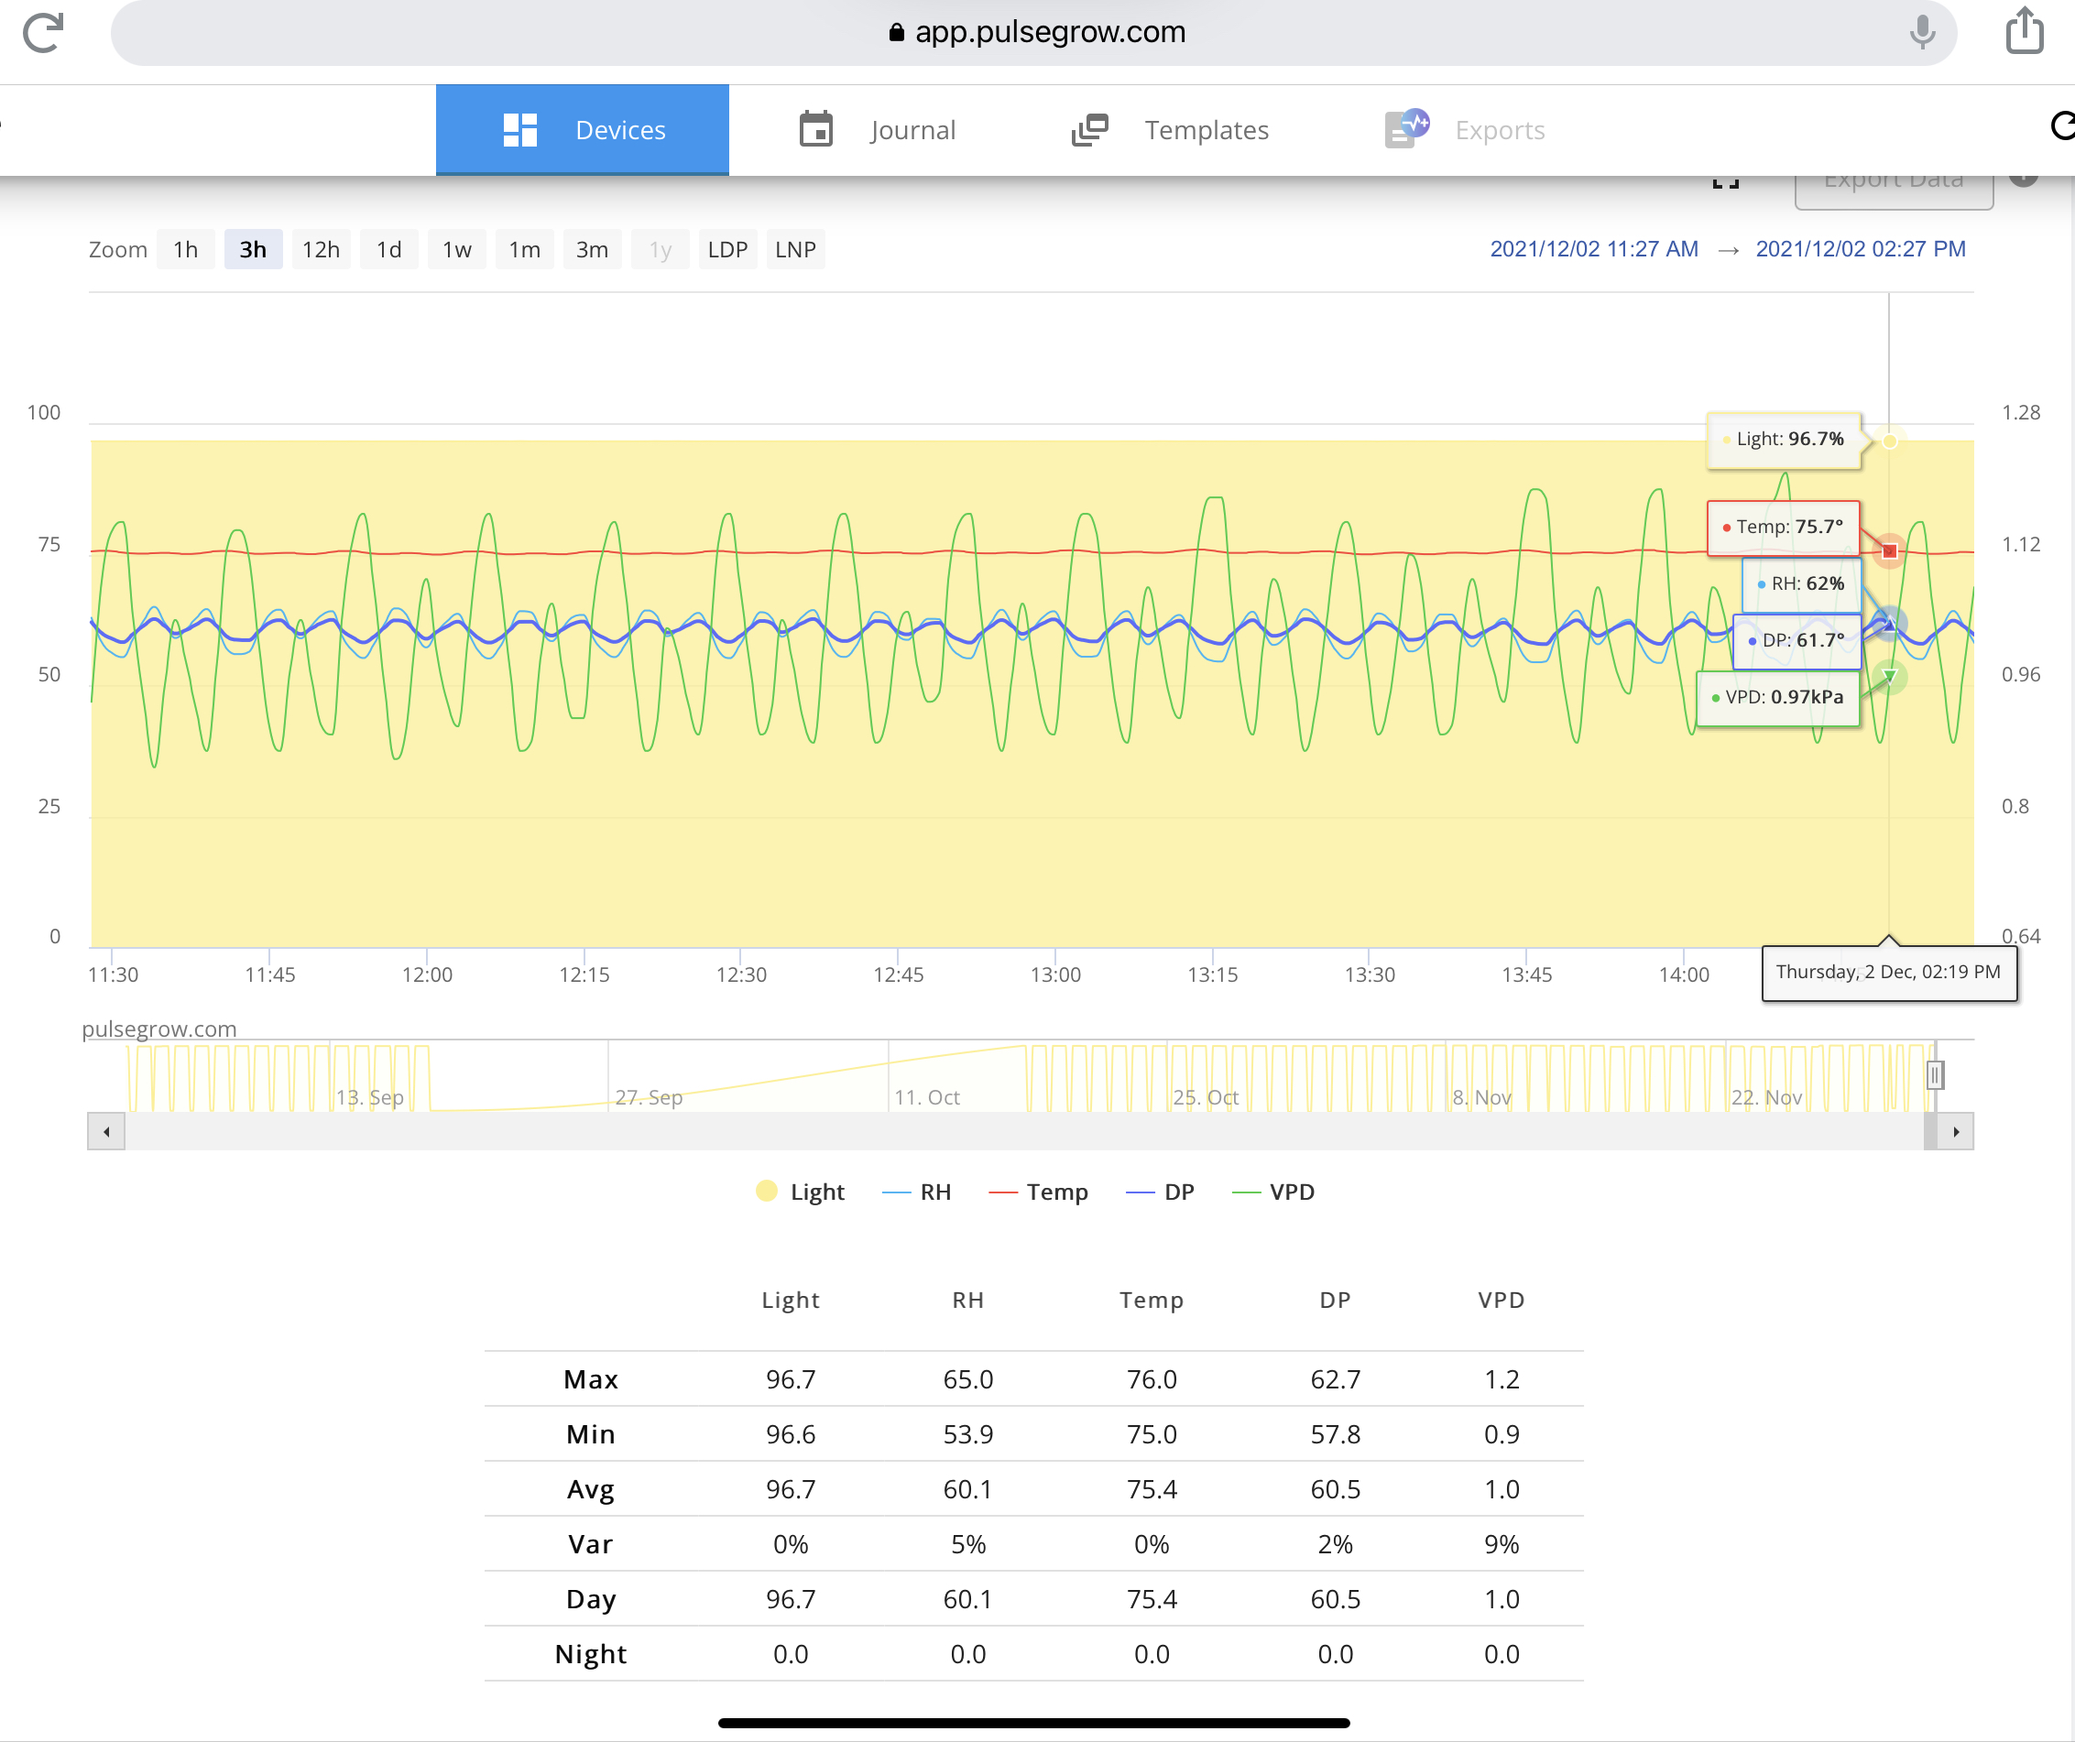Image resolution: width=2075 pixels, height=1742 pixels.
Task: Open the Devices tab
Action: click(582, 130)
